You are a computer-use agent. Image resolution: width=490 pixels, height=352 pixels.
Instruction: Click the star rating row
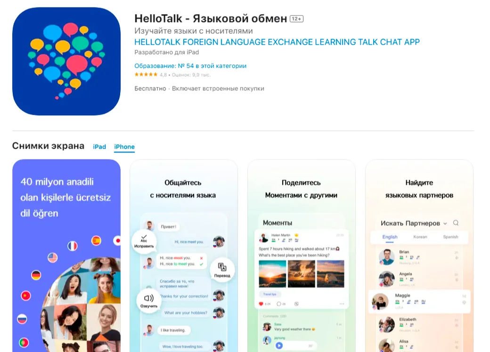(x=172, y=74)
